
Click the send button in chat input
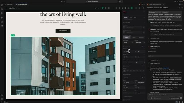tap(181, 98)
